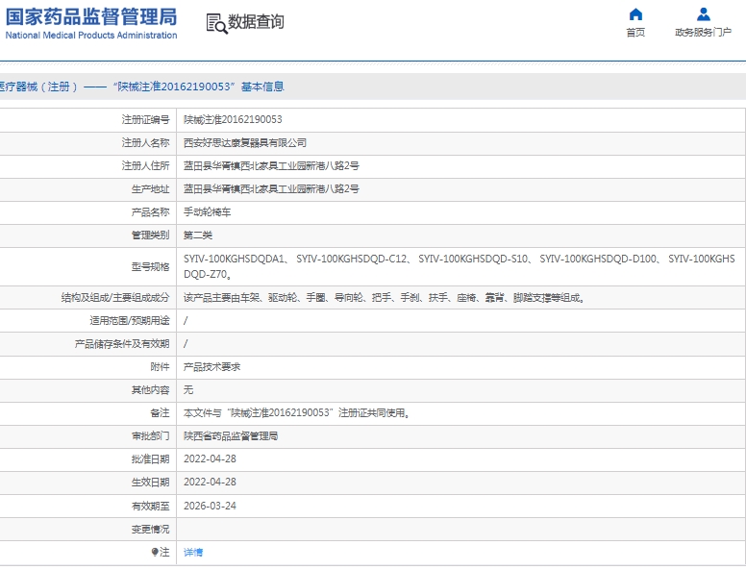Click the 政务服务门户 text label

click(x=704, y=33)
